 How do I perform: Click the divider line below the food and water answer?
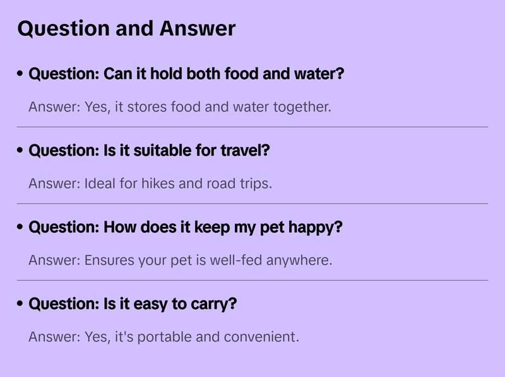[x=252, y=127]
